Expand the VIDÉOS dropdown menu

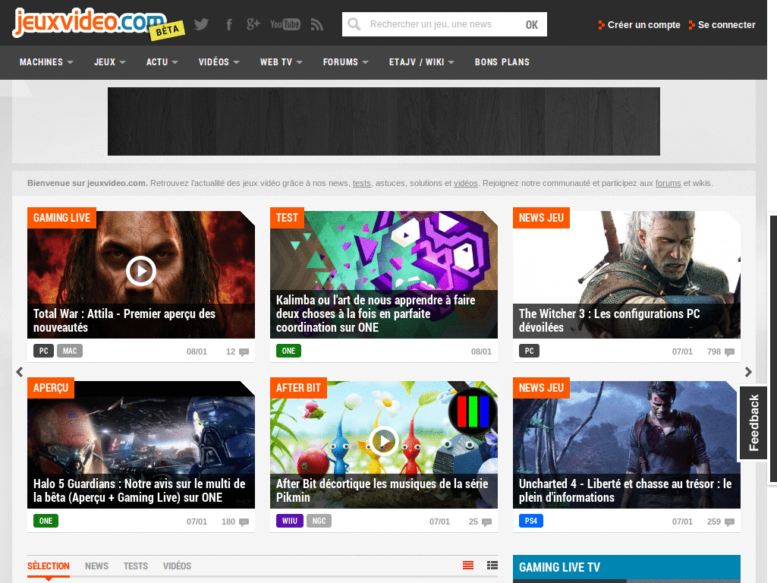click(219, 62)
